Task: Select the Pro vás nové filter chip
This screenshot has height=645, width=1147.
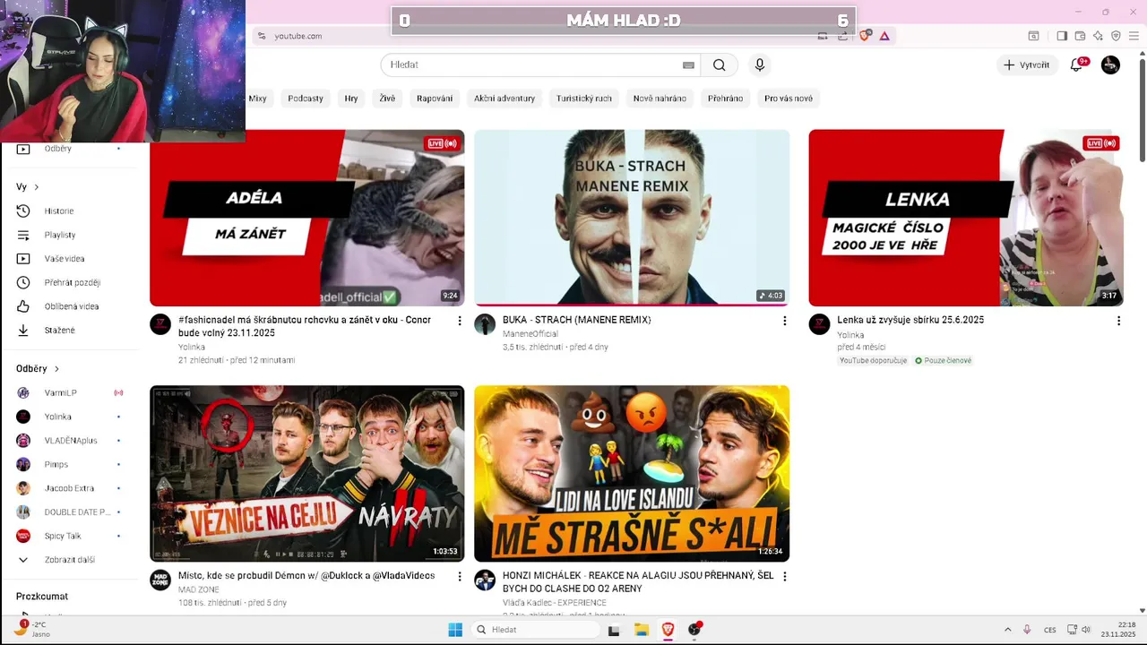Action: click(x=789, y=99)
